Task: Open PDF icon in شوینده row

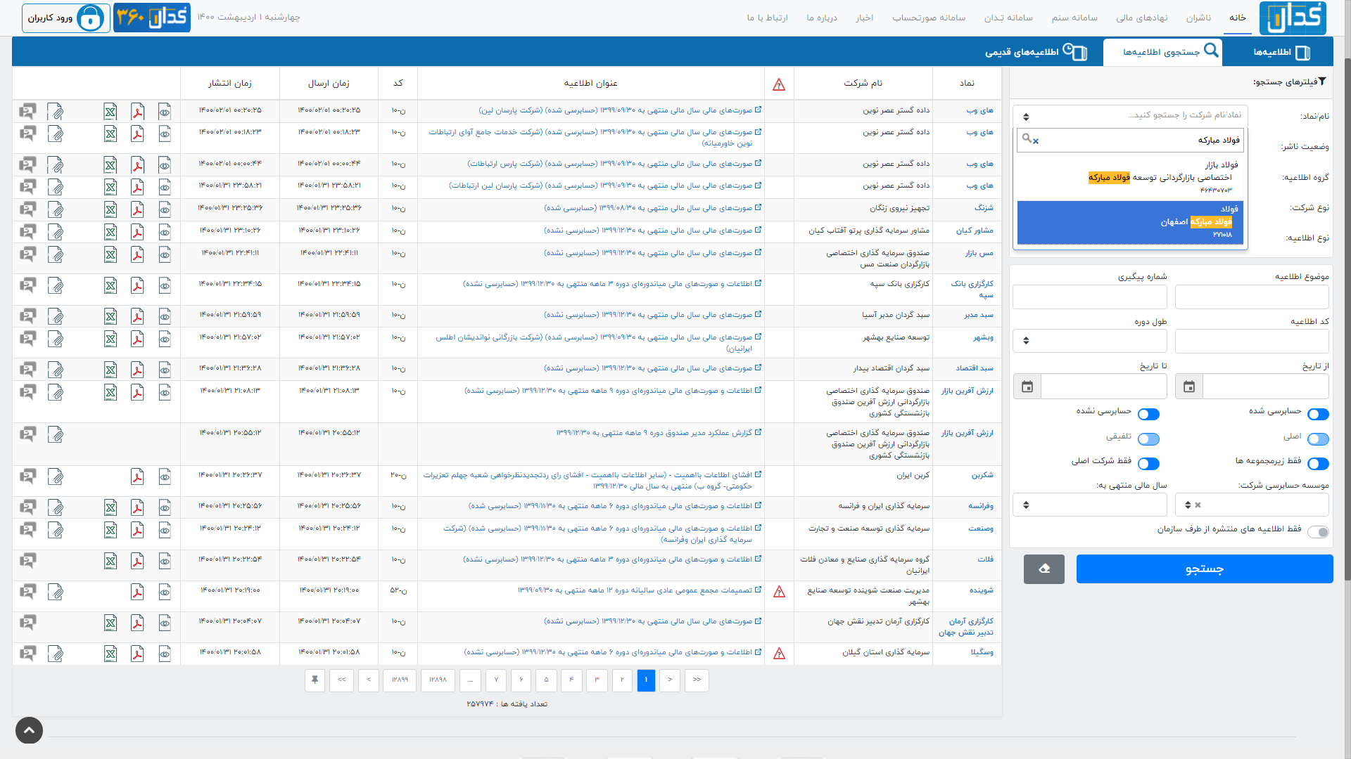Action: tap(137, 592)
